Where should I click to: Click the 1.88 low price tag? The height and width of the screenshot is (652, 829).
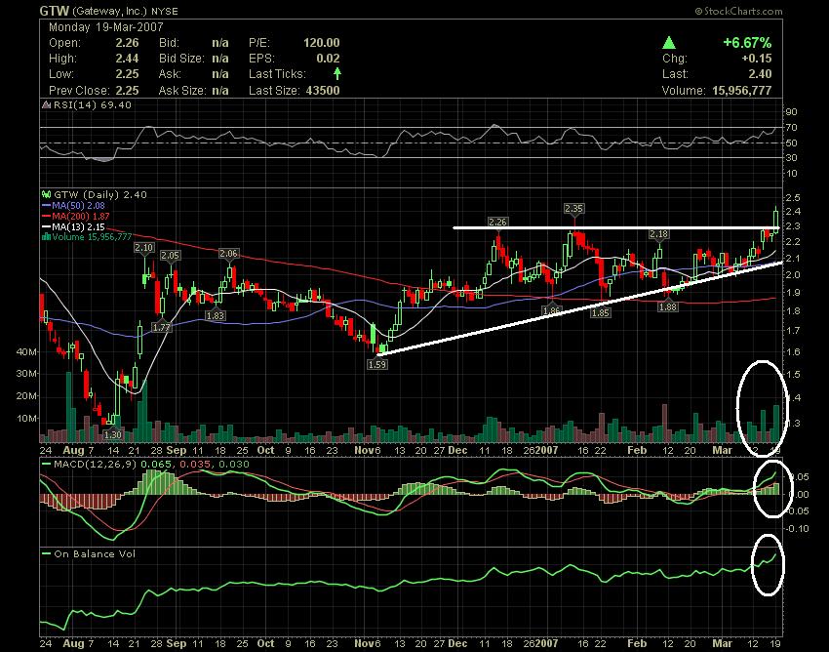coord(668,306)
